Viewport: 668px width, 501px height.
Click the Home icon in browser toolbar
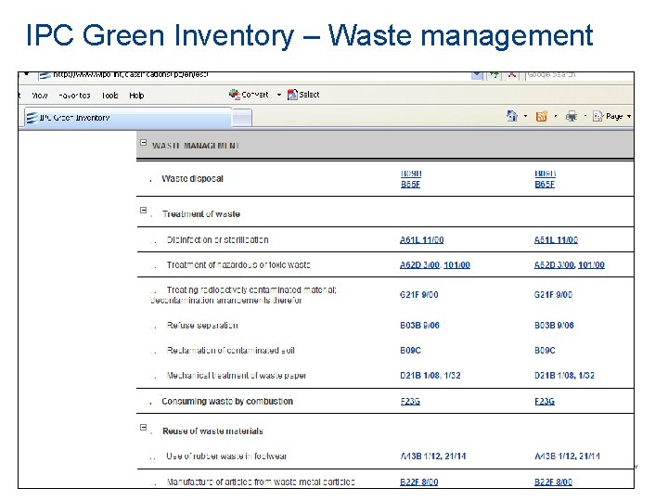click(512, 116)
